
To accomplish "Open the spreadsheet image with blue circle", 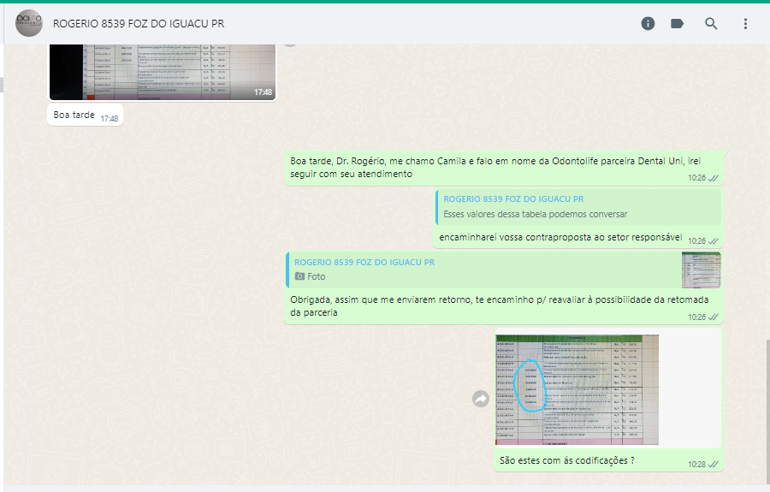I will tap(577, 389).
